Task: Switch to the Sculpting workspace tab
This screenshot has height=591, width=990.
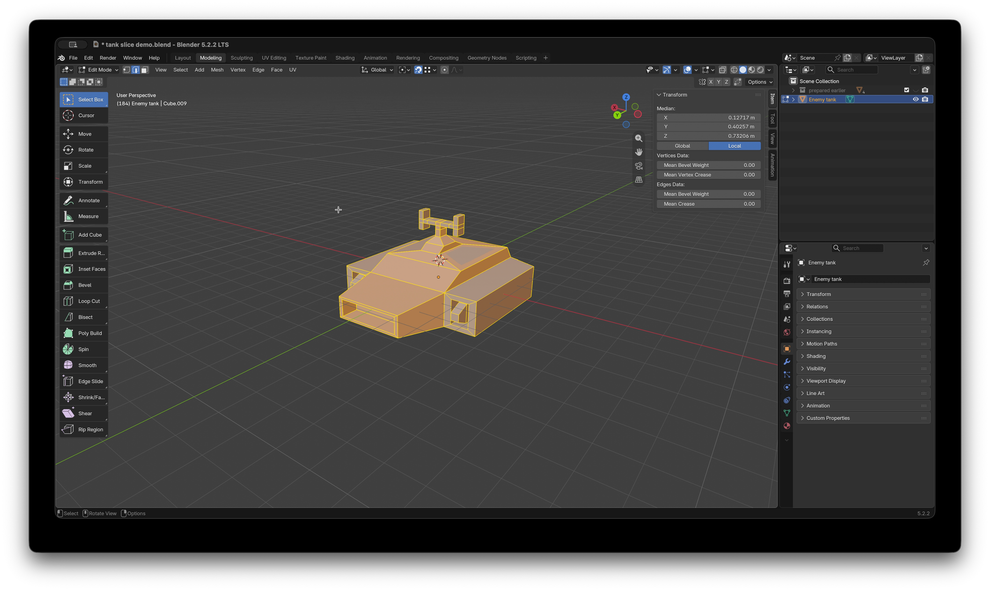Action: (x=242, y=58)
